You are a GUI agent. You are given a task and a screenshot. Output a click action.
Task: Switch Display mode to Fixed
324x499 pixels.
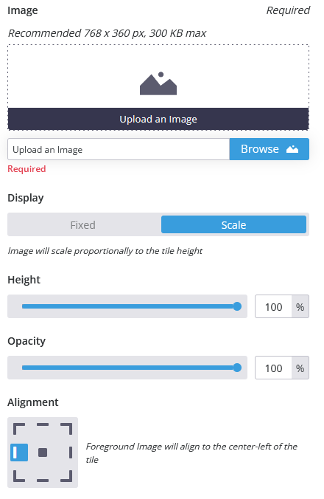tap(82, 224)
